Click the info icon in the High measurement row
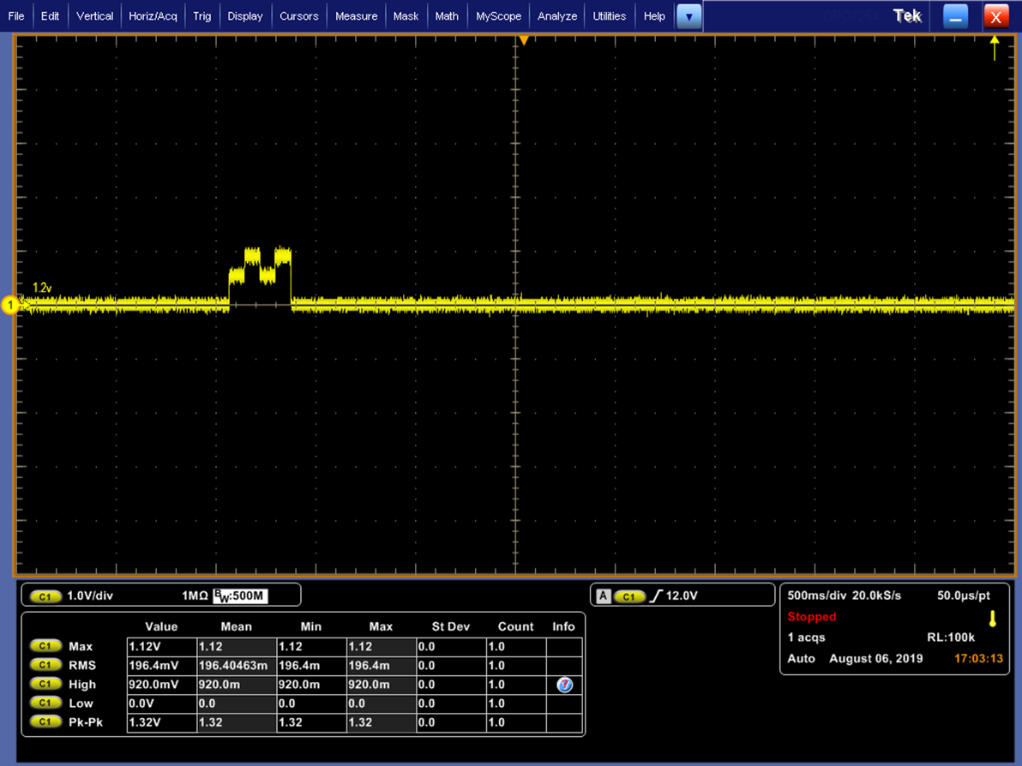The height and width of the screenshot is (766, 1022). click(x=564, y=685)
